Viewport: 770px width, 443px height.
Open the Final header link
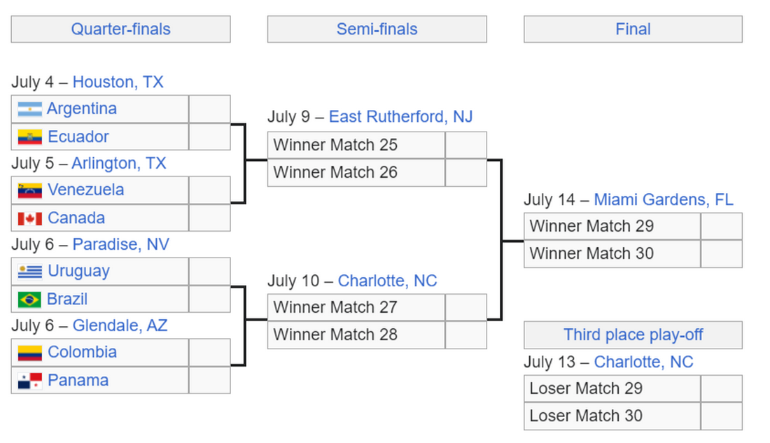pos(633,29)
